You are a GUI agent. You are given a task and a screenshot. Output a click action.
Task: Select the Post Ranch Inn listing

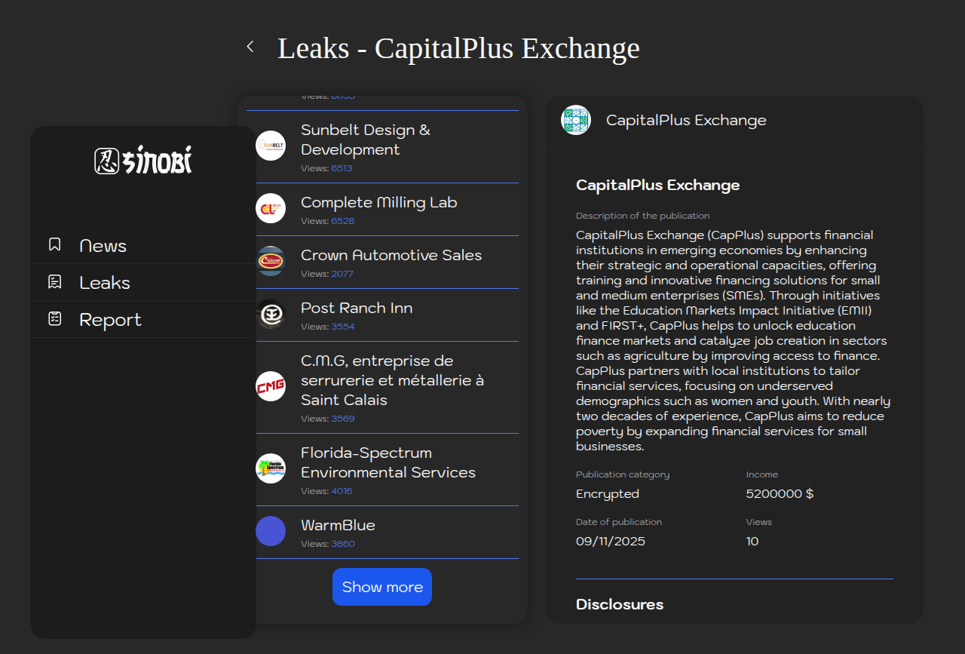coord(357,308)
